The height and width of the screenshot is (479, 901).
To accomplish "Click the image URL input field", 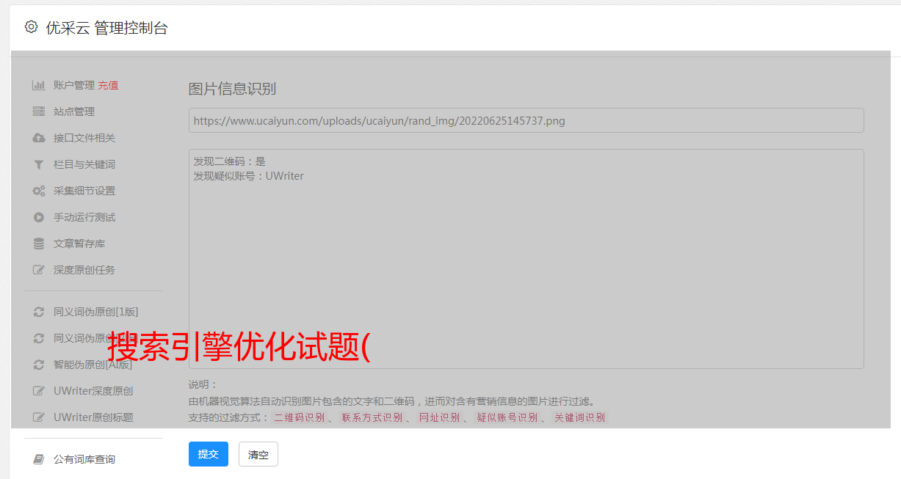I will (x=526, y=120).
